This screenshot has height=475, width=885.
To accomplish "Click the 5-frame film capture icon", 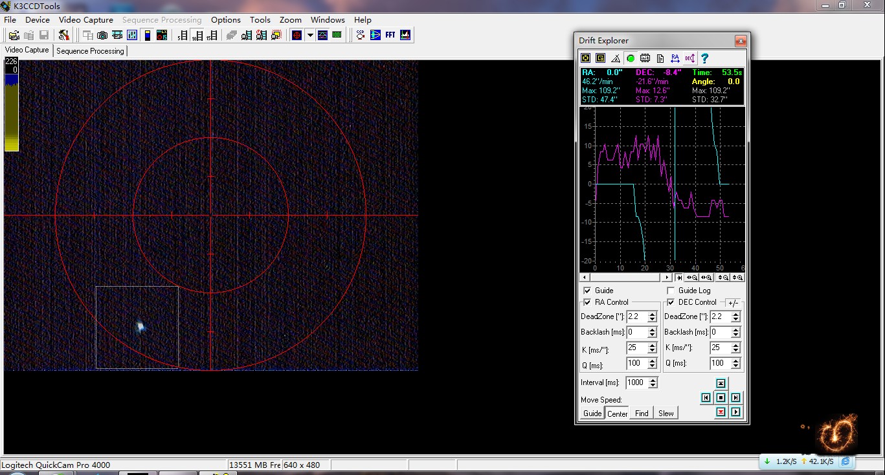I will tap(183, 35).
